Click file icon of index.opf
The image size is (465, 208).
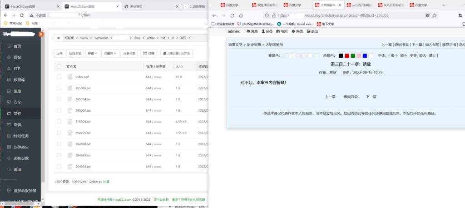(69, 77)
